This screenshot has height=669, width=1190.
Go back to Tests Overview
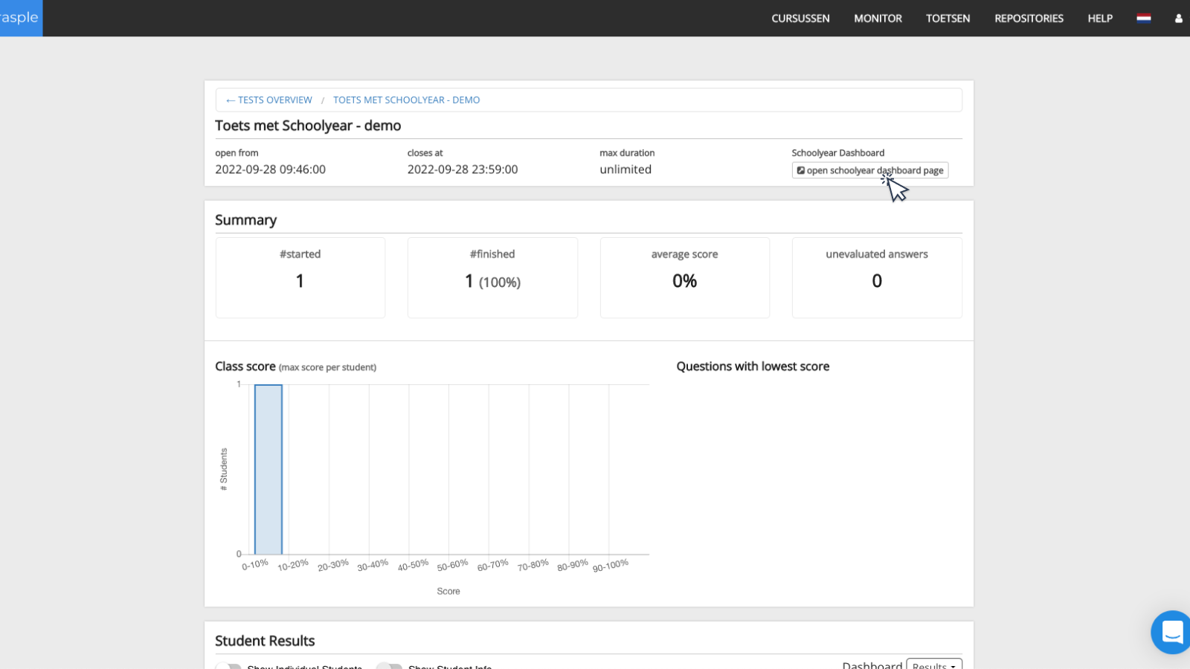(269, 100)
